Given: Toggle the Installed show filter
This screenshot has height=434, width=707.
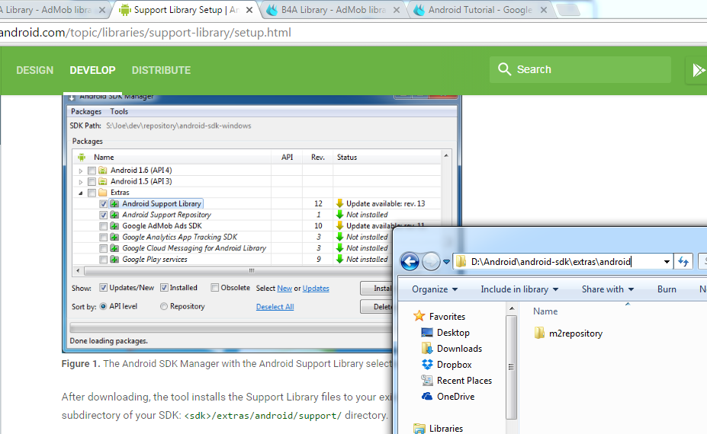Looking at the screenshot, I should [x=164, y=287].
